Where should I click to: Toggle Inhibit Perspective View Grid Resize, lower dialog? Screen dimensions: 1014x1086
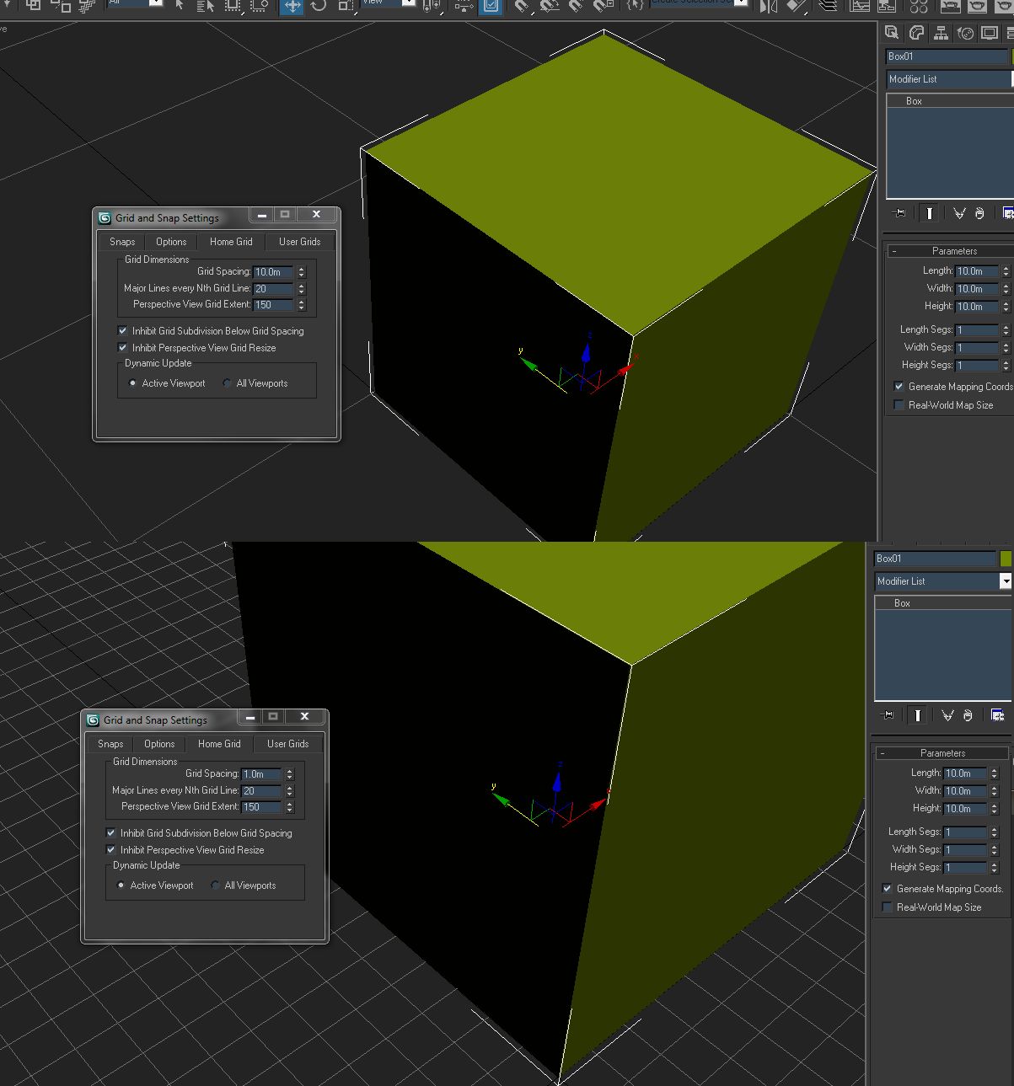point(110,849)
